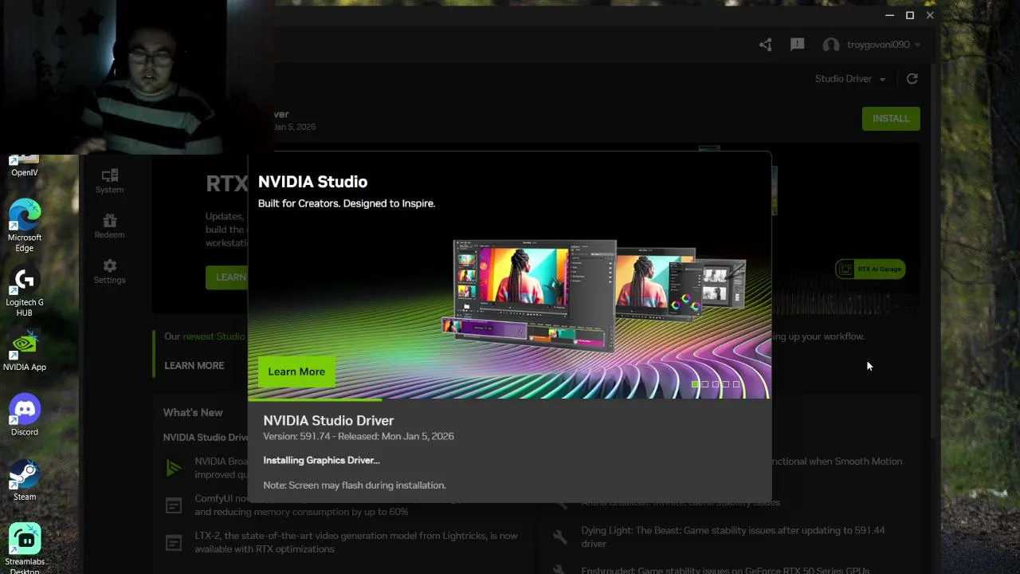The image size is (1020, 574).
Task: Click the NVIDIA Broadcast news icon
Action: (x=174, y=468)
